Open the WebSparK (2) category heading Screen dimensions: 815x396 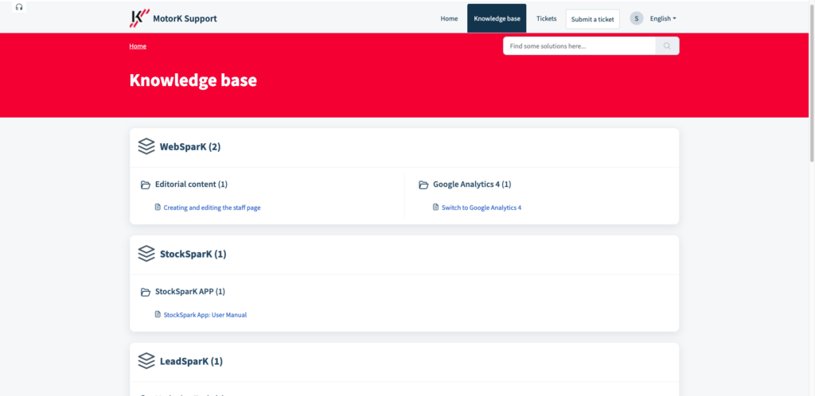[x=190, y=147]
